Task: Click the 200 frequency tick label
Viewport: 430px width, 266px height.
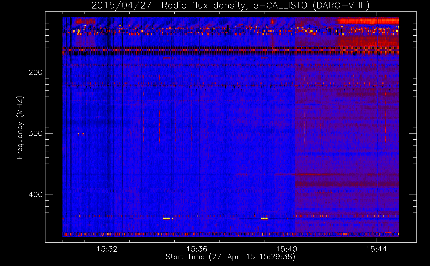Action: [x=36, y=72]
